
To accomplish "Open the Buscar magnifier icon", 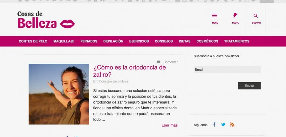I will 256,16.
